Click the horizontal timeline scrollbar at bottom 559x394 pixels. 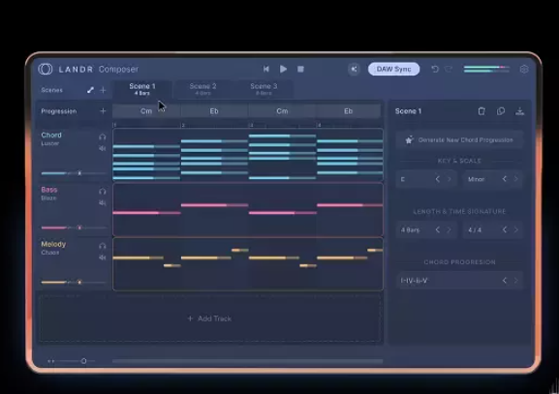248,361
